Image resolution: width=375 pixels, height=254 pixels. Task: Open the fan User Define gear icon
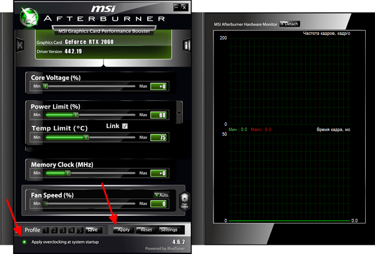[x=185, y=201]
